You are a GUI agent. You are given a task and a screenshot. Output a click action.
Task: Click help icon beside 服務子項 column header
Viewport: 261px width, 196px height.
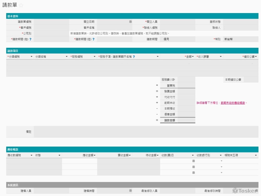click(134, 57)
